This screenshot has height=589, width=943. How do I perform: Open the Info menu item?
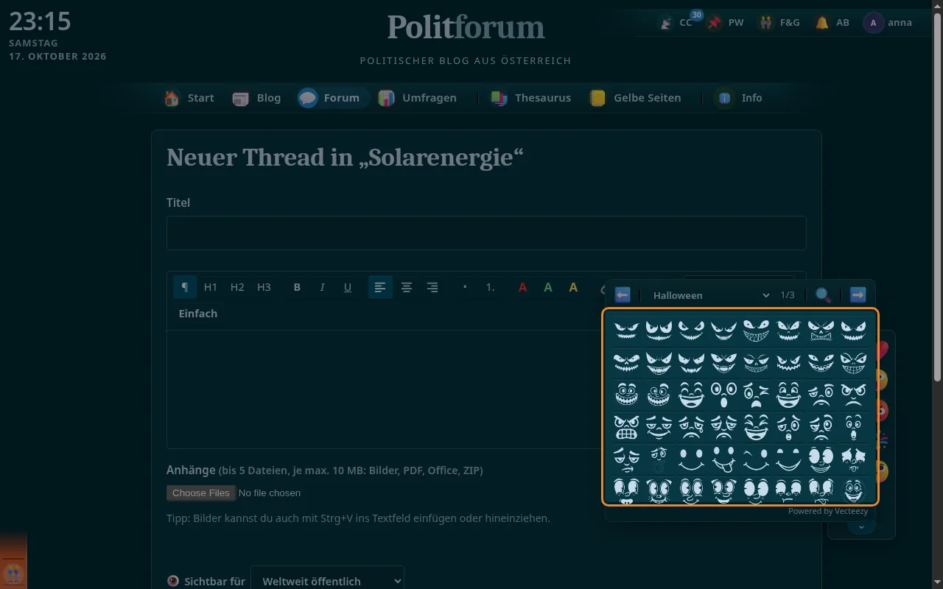coord(739,98)
